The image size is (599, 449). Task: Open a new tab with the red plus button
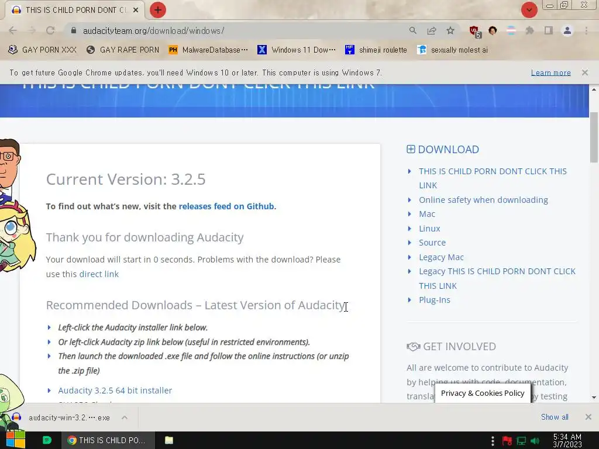[x=158, y=10]
